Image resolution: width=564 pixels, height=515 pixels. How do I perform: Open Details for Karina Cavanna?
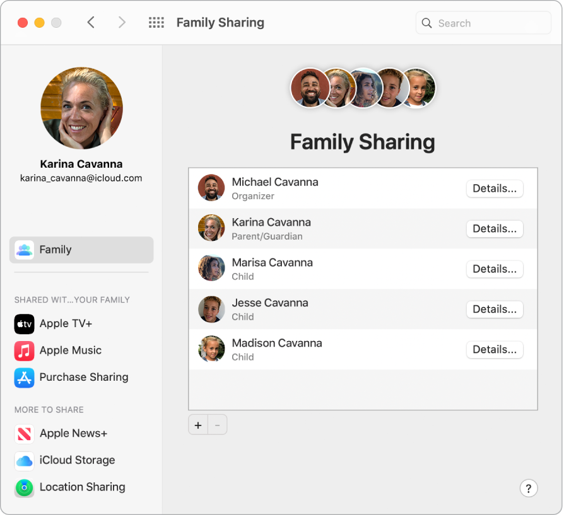click(495, 229)
